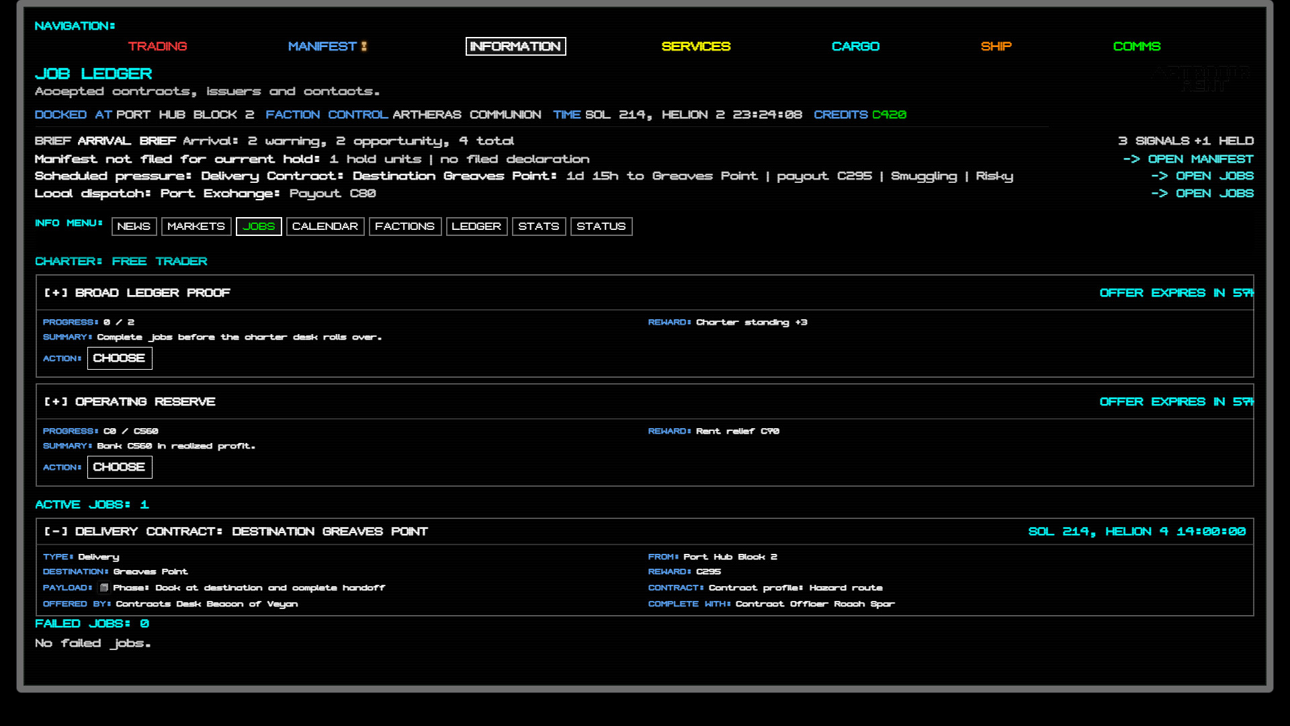
Task: Click the FAILED JOBS: 0 heading
Action: [92, 624]
